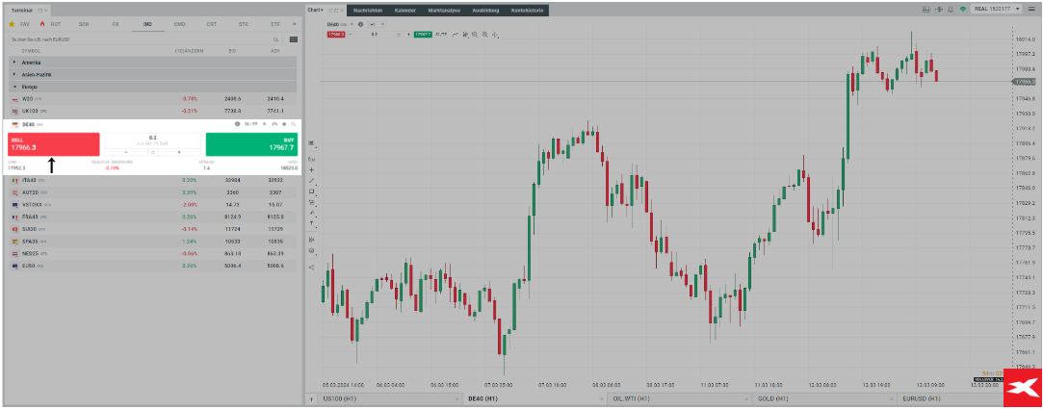Switch to the STC stocks tab
This screenshot has height=409, width=1043.
tap(244, 24)
